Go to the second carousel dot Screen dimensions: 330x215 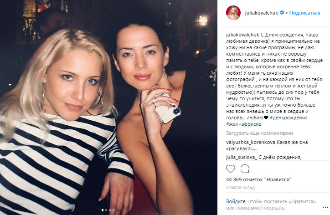tap(106, 210)
